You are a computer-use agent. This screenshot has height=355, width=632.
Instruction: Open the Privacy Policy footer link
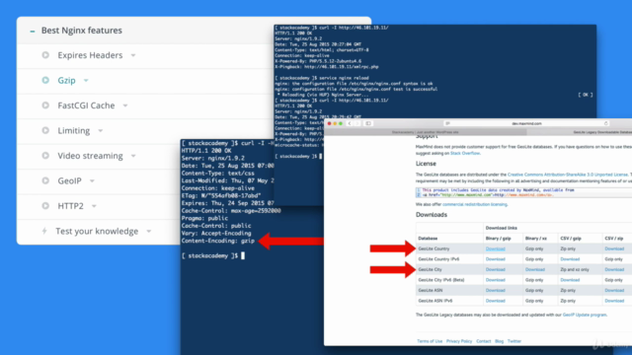point(458,341)
